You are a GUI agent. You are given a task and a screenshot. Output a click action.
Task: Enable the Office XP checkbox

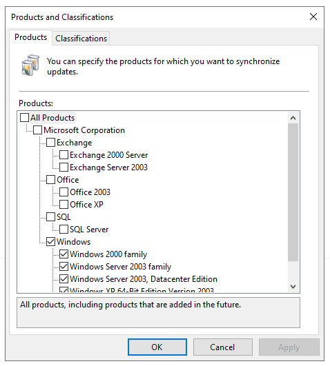point(64,204)
